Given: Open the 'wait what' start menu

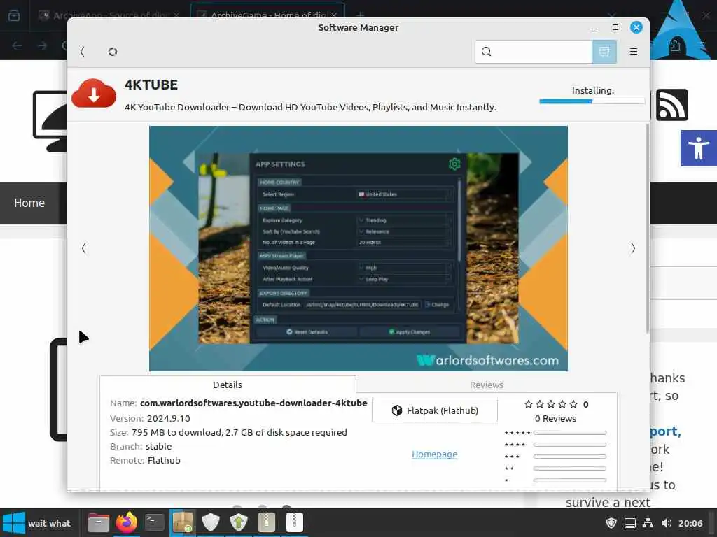Looking at the screenshot, I should click(x=37, y=523).
